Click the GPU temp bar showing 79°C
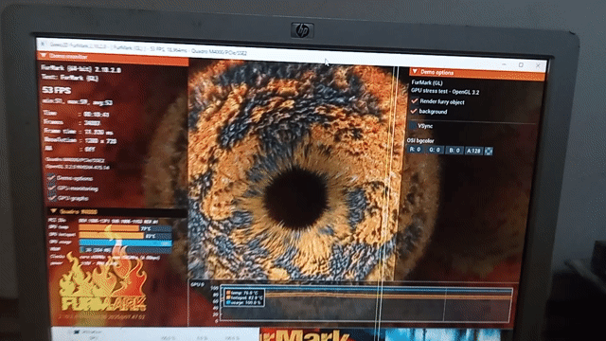The width and height of the screenshot is (606, 341). [125, 228]
